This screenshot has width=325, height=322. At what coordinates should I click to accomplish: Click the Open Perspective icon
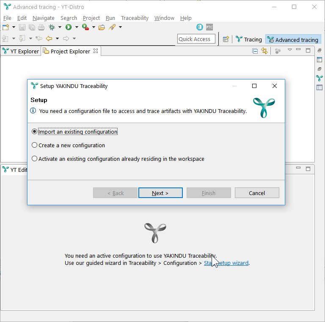click(x=226, y=39)
